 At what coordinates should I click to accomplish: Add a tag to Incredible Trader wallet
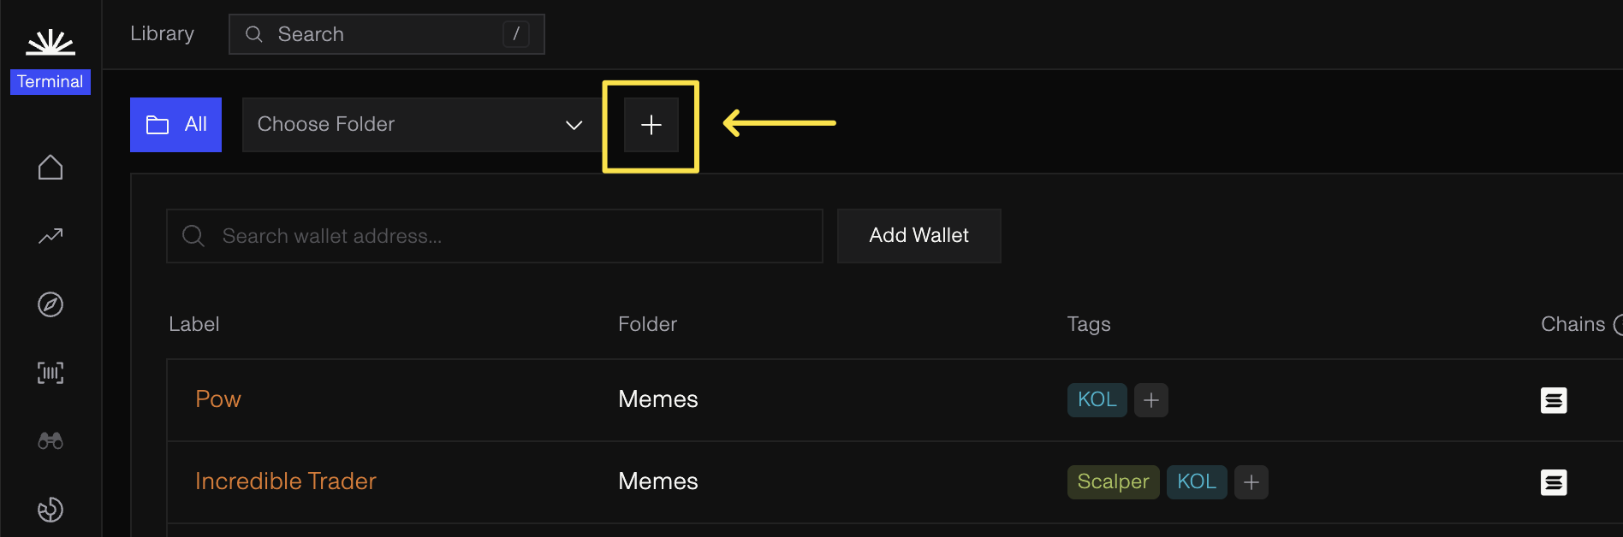[1251, 482]
